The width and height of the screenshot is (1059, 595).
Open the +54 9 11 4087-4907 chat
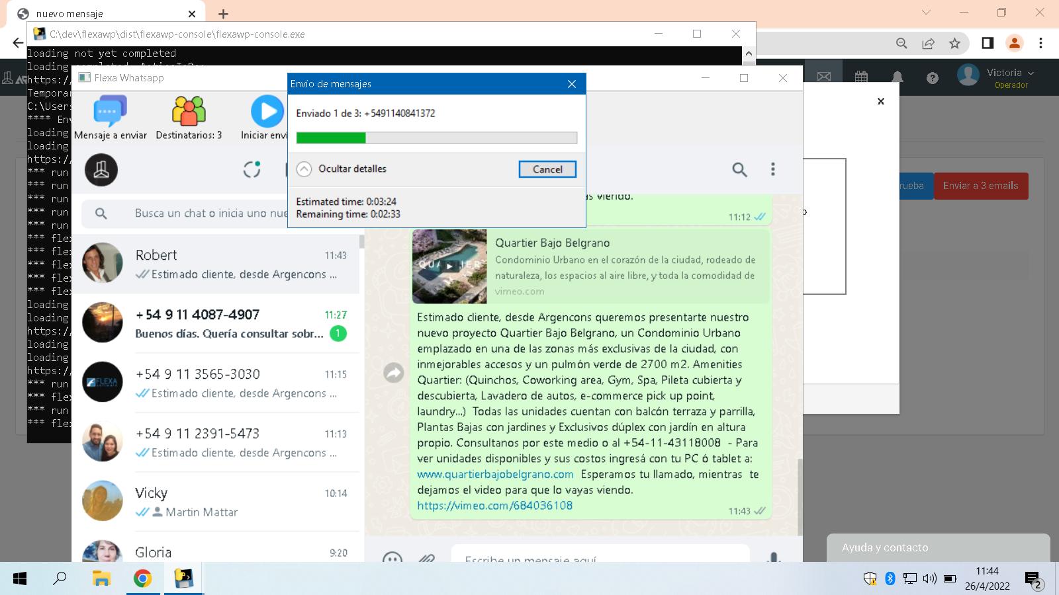[x=216, y=323]
